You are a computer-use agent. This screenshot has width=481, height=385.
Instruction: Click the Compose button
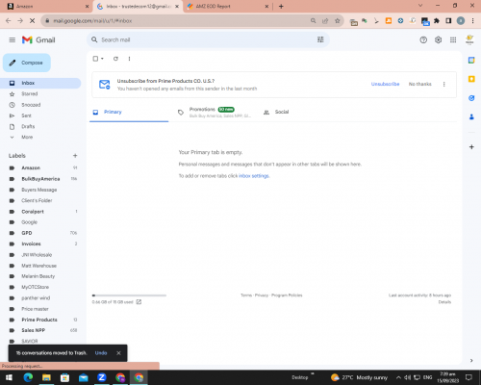click(x=27, y=63)
